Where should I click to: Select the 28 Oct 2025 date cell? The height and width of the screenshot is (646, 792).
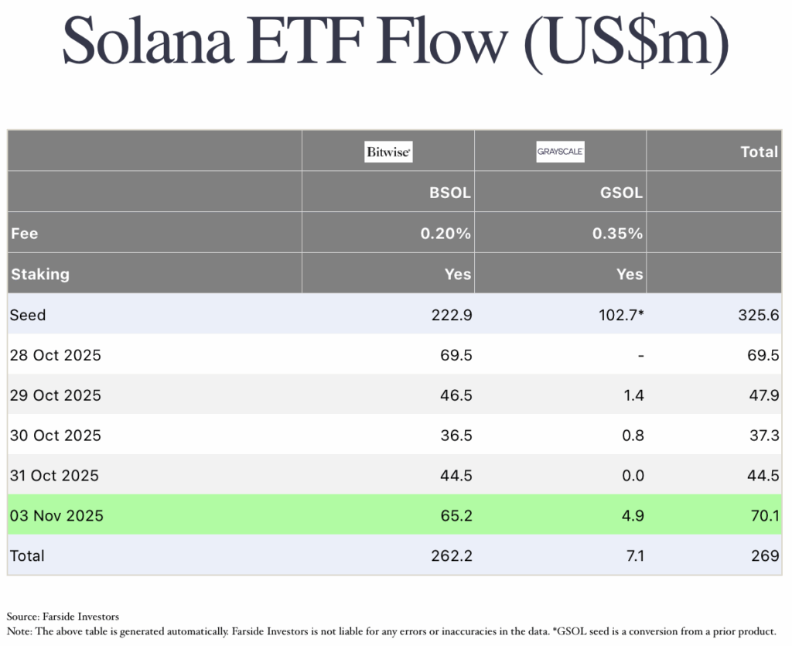tap(55, 356)
